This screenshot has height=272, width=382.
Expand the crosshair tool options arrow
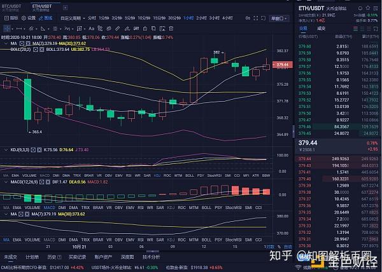13,29
